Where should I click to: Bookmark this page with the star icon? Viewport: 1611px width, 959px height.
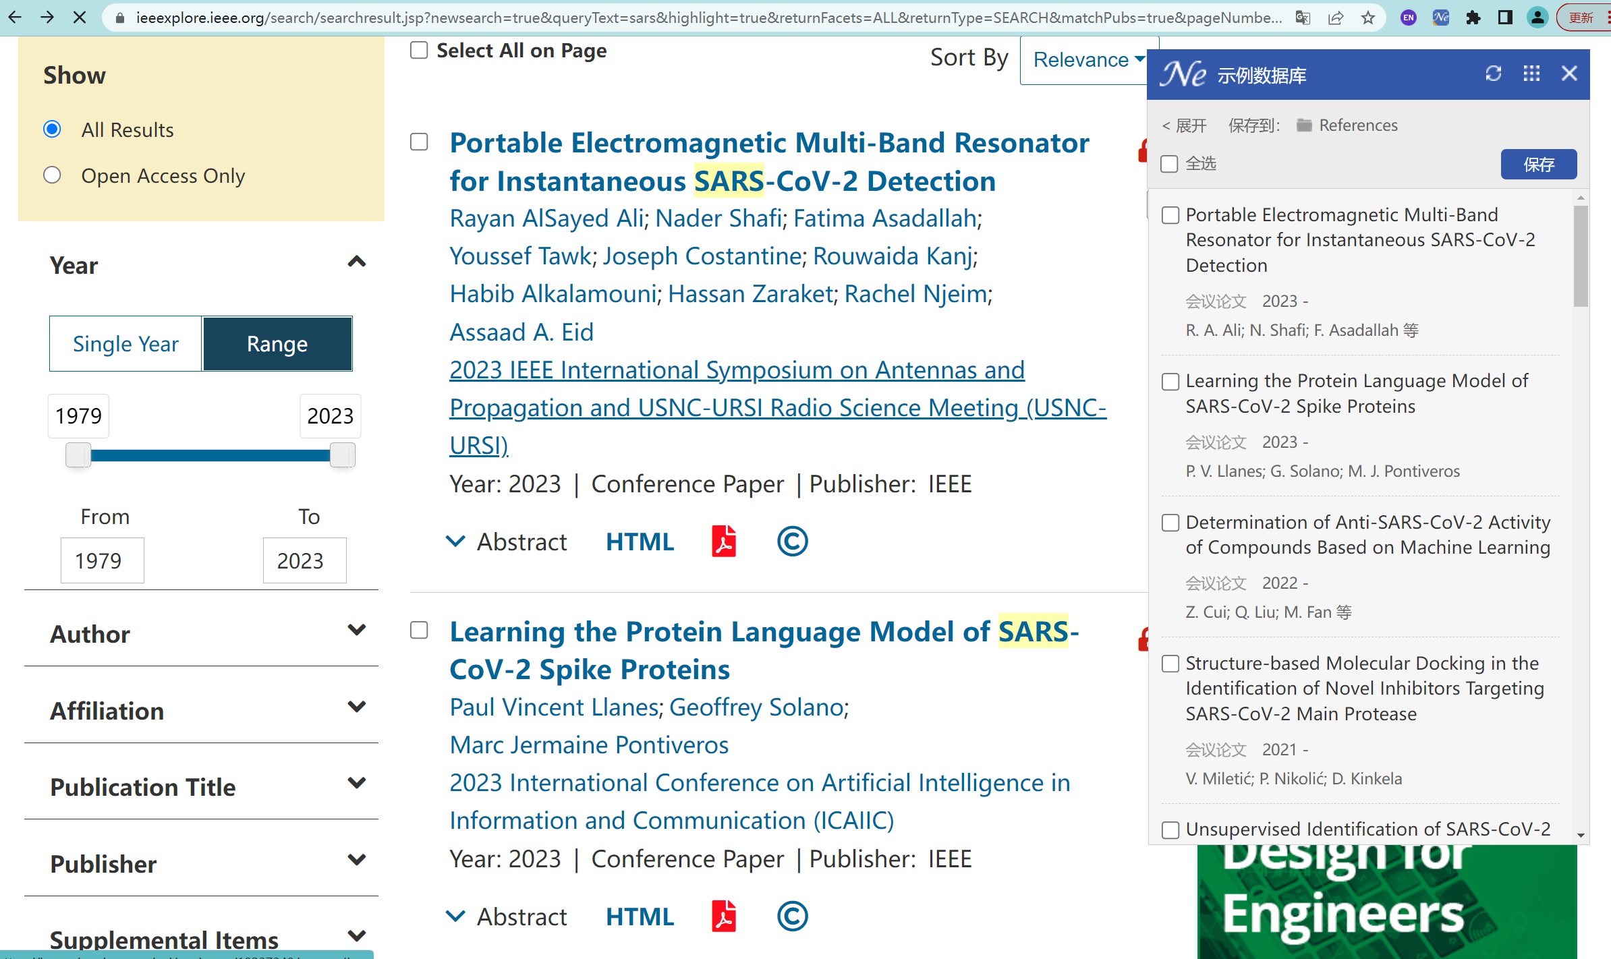tap(1368, 18)
